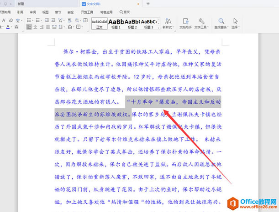Viewport: 279px width, 212px height.
Task: Open the font color dropdown arrow
Action: coord(11,27)
